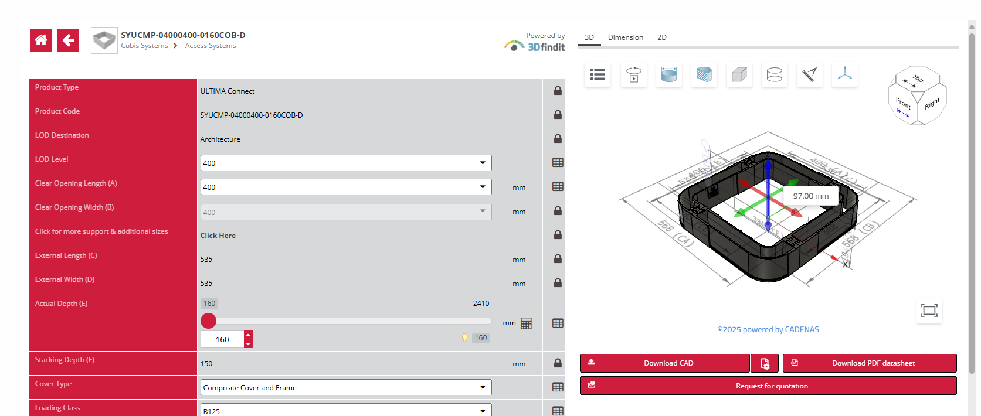
Task: Go back using the red arrow button
Action: [68, 40]
